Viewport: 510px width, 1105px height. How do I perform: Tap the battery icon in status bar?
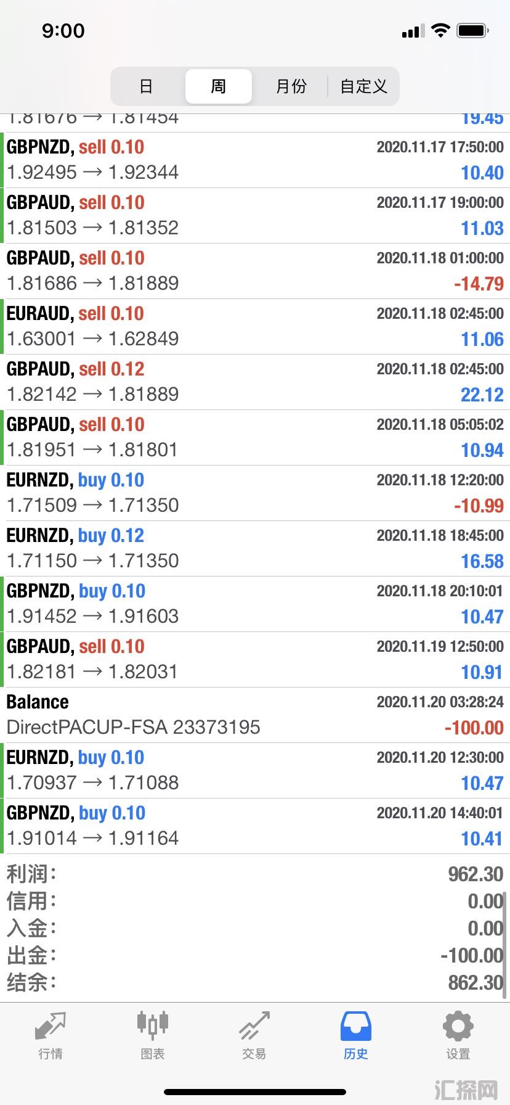[x=473, y=30]
